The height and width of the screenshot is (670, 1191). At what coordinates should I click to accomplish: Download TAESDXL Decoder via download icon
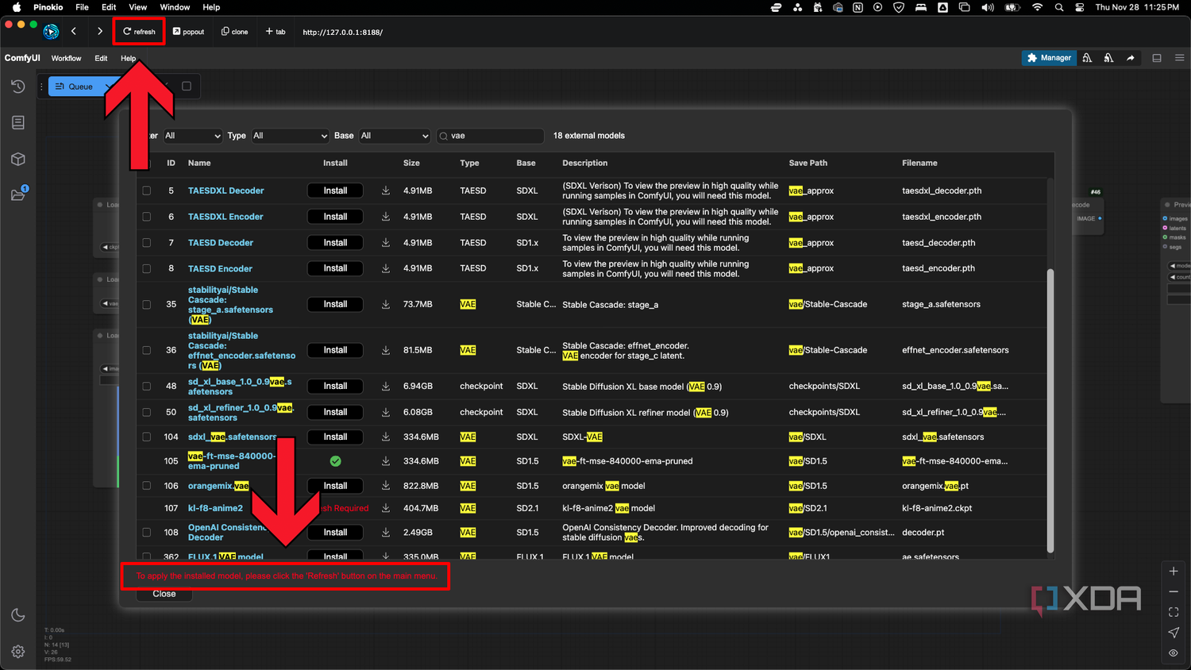point(386,191)
